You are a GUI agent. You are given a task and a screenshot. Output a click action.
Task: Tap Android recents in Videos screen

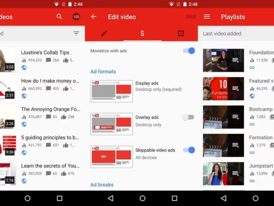[60, 198]
